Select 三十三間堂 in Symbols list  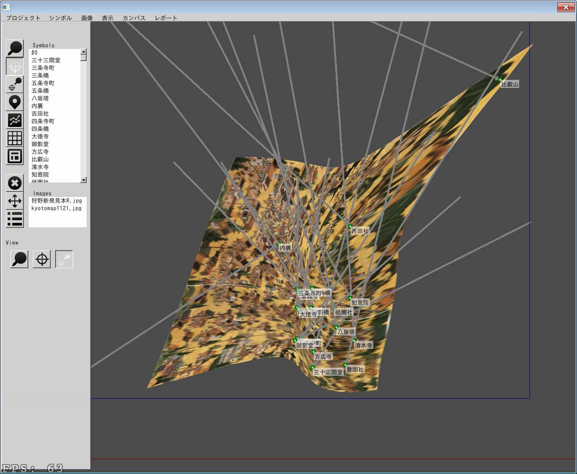coord(54,61)
